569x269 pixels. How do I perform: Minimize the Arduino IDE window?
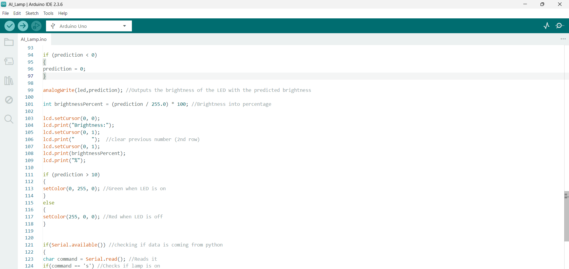point(525,4)
